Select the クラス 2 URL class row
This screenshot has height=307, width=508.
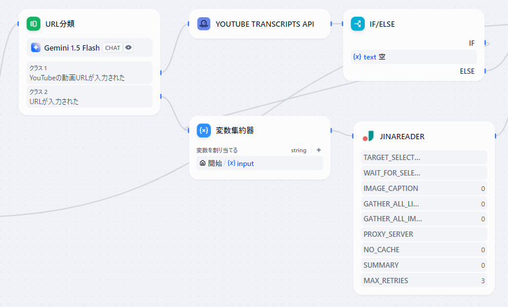coord(89,97)
